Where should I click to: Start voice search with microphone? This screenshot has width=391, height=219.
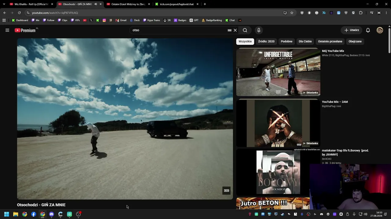(259, 30)
